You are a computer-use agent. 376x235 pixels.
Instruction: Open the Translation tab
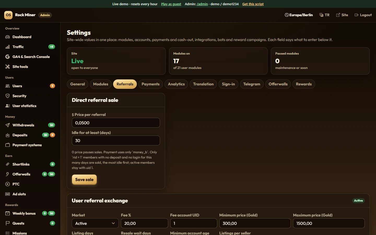tap(203, 84)
